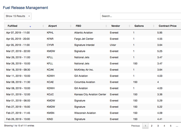Select the KPHL Atlantic Aviation row
181x132 pixels.
point(93,33)
